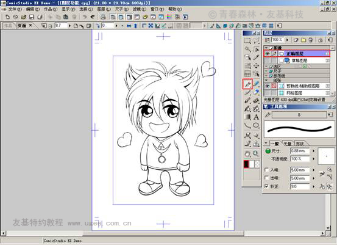The height and width of the screenshot is (245, 337).
Task: Toggle the 入峰 checkbox
Action: tap(266, 170)
